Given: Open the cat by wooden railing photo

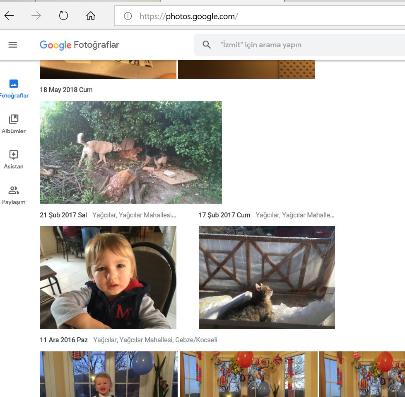Looking at the screenshot, I should click(267, 278).
